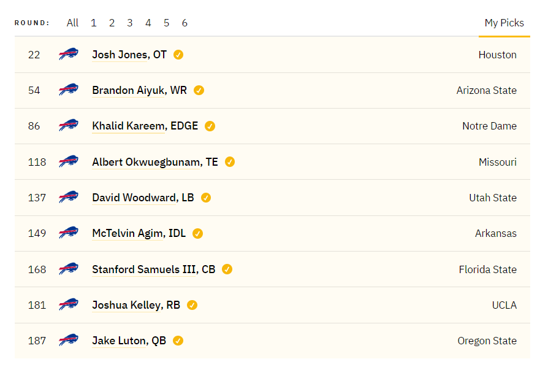Click the Bills logo beside pick 187
This screenshot has width=548, height=367.
69,340
